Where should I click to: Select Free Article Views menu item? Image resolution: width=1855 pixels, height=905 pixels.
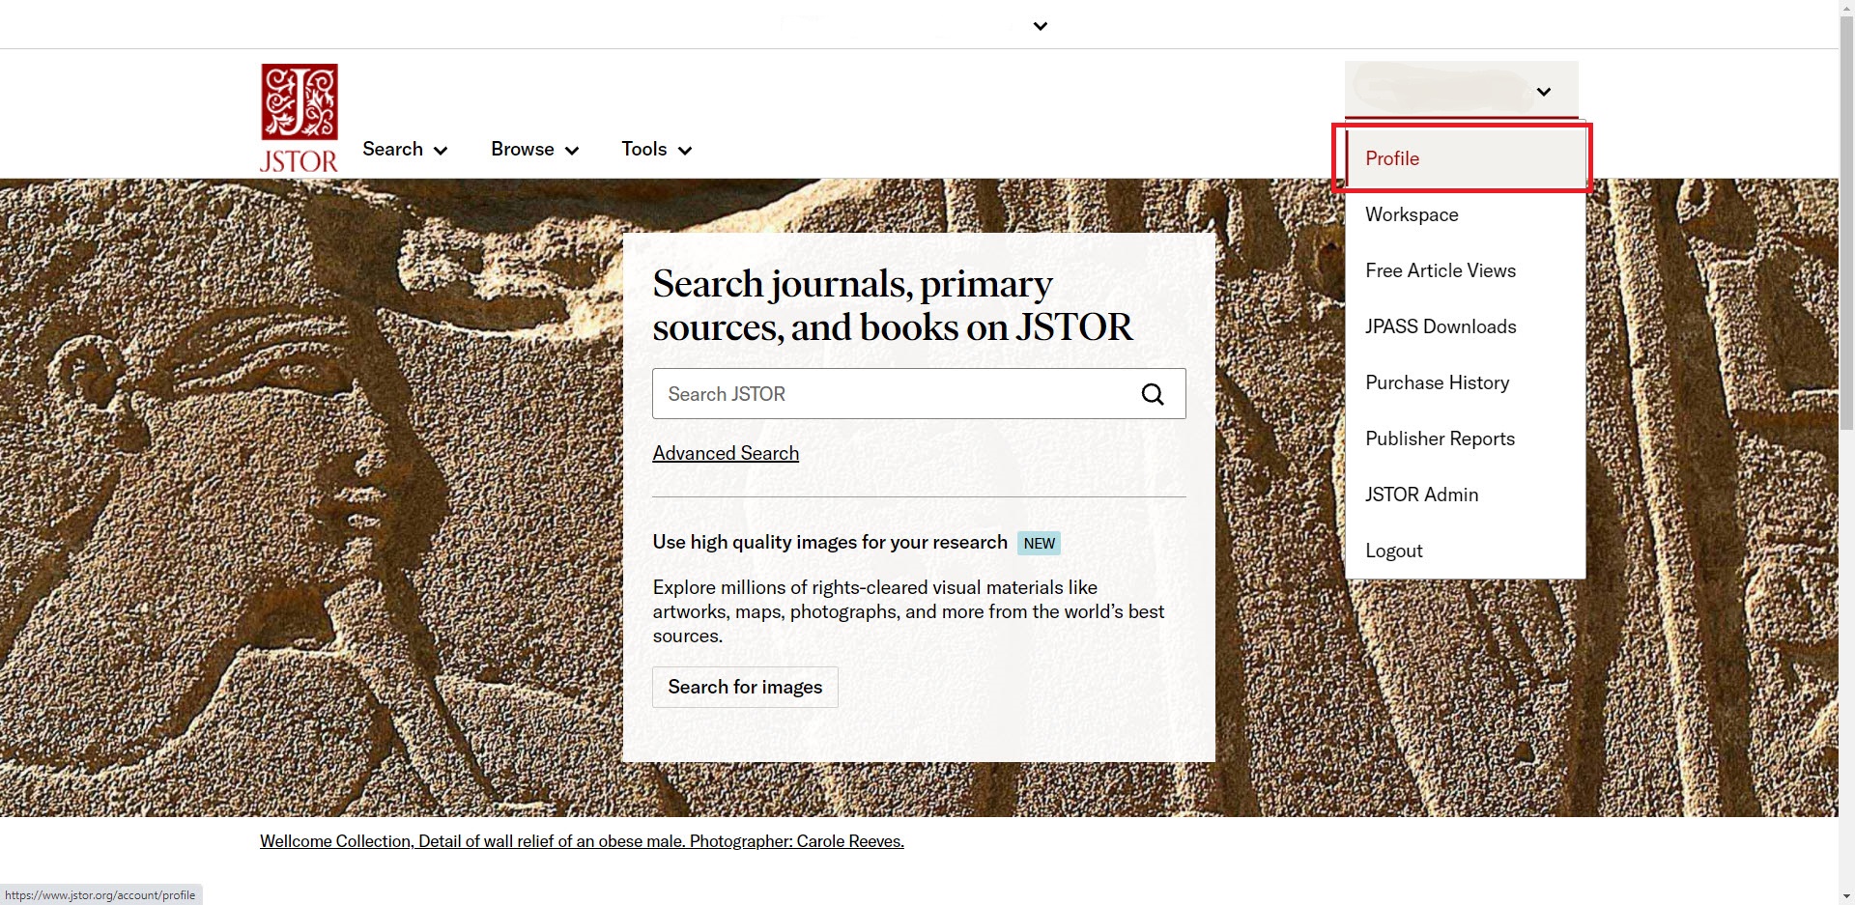1466,270
